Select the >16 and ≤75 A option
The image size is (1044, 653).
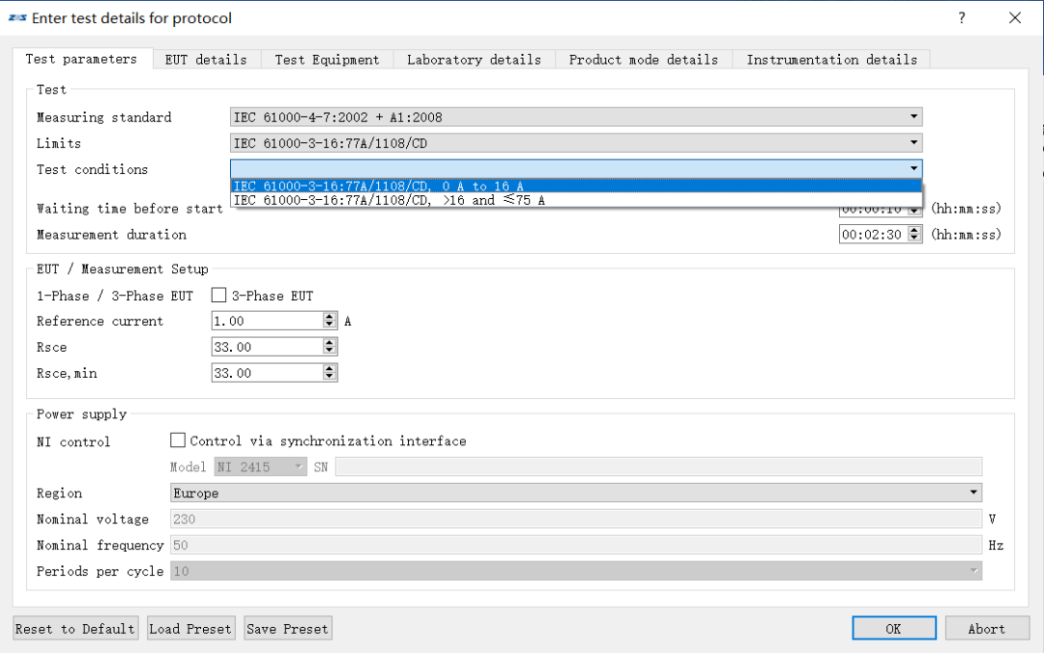click(576, 200)
